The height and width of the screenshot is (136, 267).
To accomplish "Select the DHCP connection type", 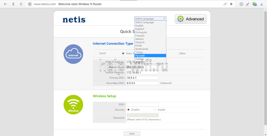I will 96,54.
